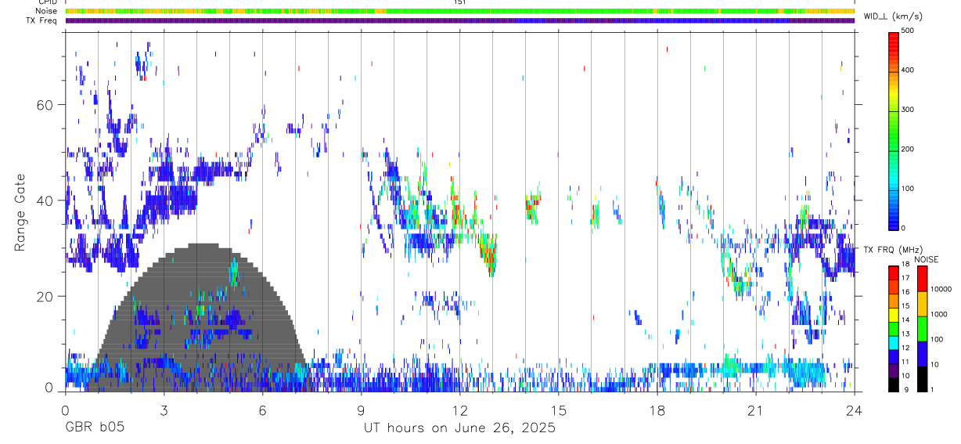
Task: Click the '500' label on the WID colorbar
Action: [907, 31]
